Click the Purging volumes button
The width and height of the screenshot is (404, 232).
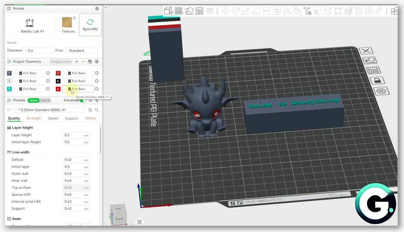coord(61,62)
